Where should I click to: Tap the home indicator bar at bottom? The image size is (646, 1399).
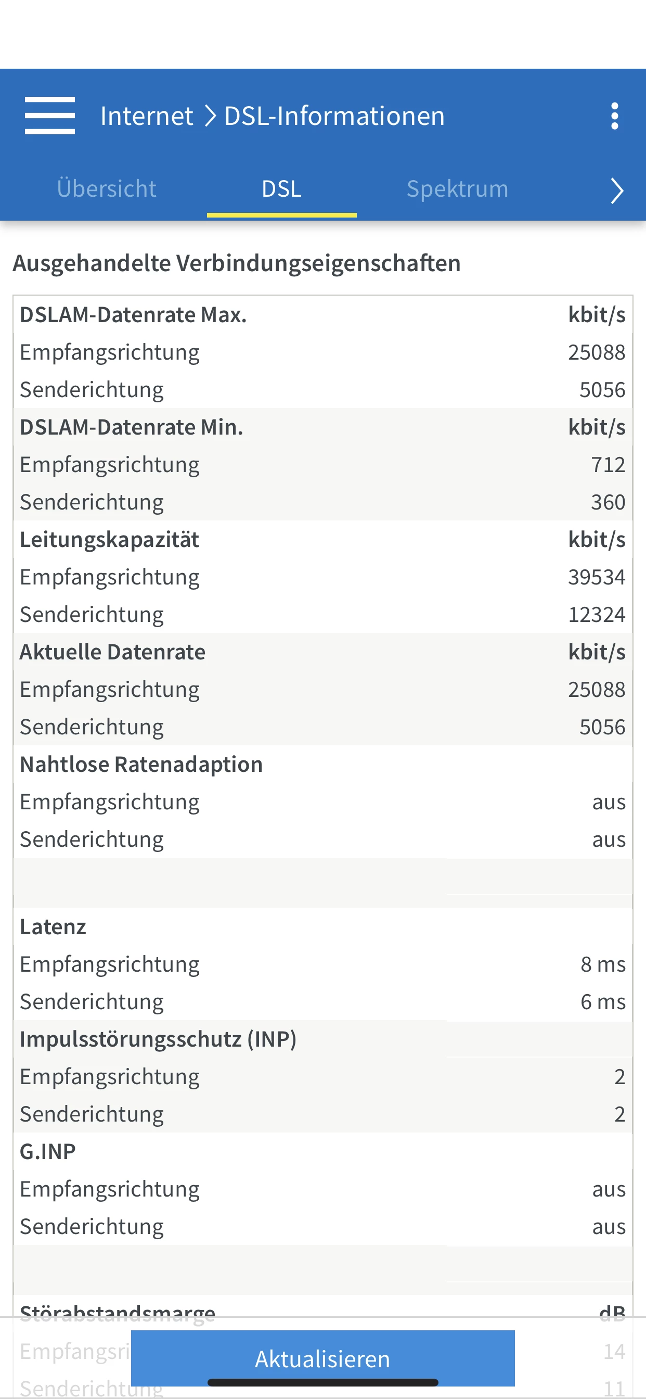coord(322,1383)
